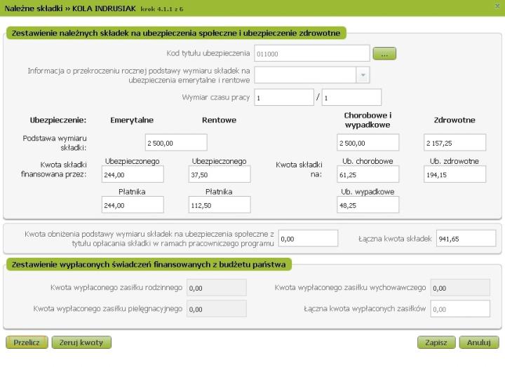The image size is (505, 367).
Task: Click the ellipsis button beside insurance code
Action: coord(385,53)
